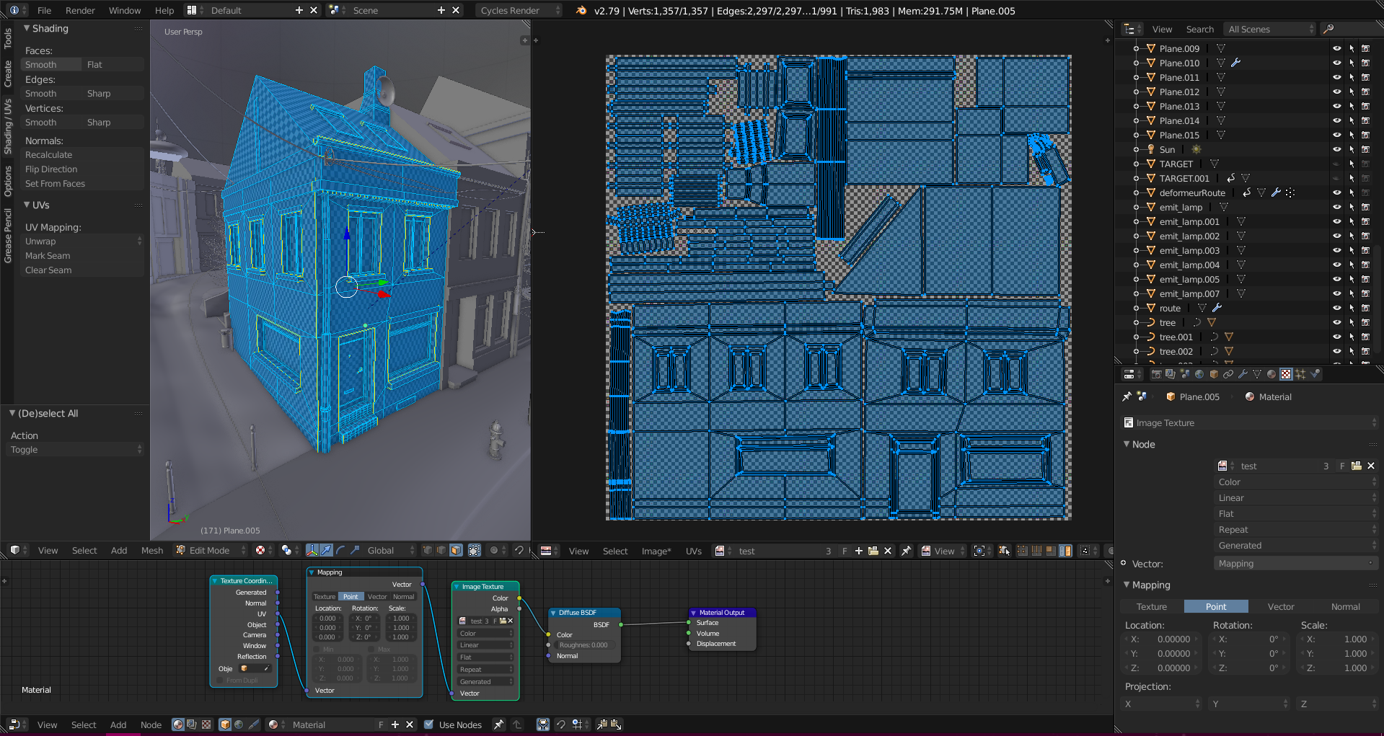Switch to the Vector mapping type tab

1280,607
